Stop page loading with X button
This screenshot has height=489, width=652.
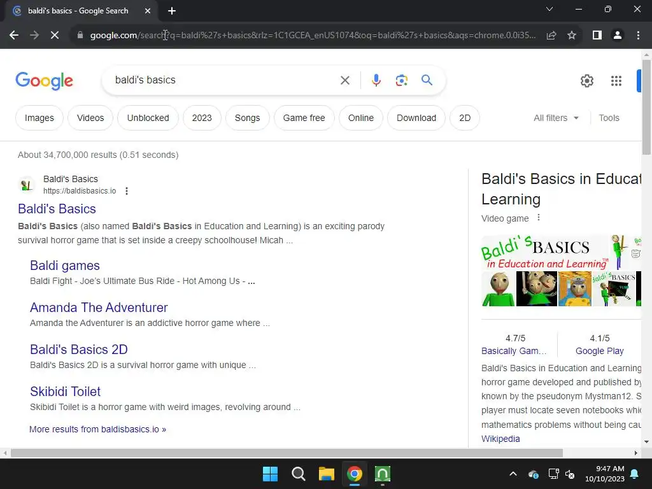(x=55, y=36)
